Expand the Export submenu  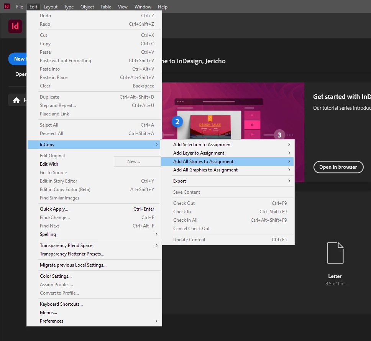(x=227, y=181)
